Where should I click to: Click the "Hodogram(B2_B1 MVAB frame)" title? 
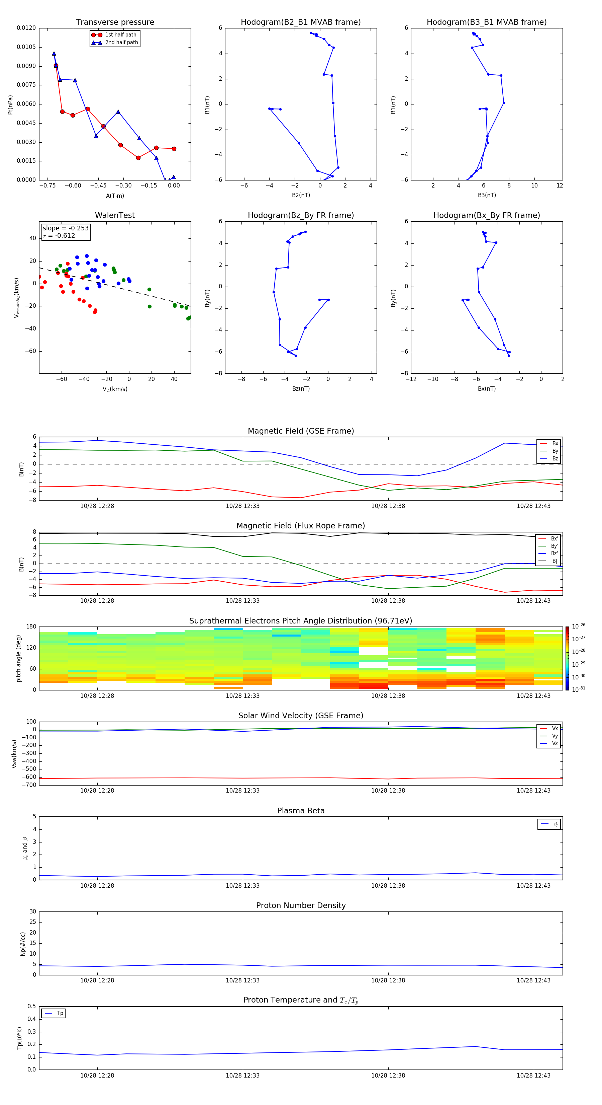(301, 22)
